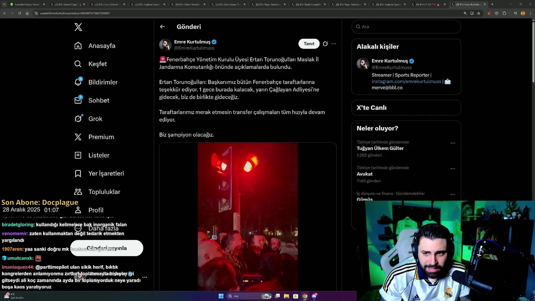The image size is (535, 301).
Task: Open the Yer İşaretleri bookmark icon
Action: 78,173
